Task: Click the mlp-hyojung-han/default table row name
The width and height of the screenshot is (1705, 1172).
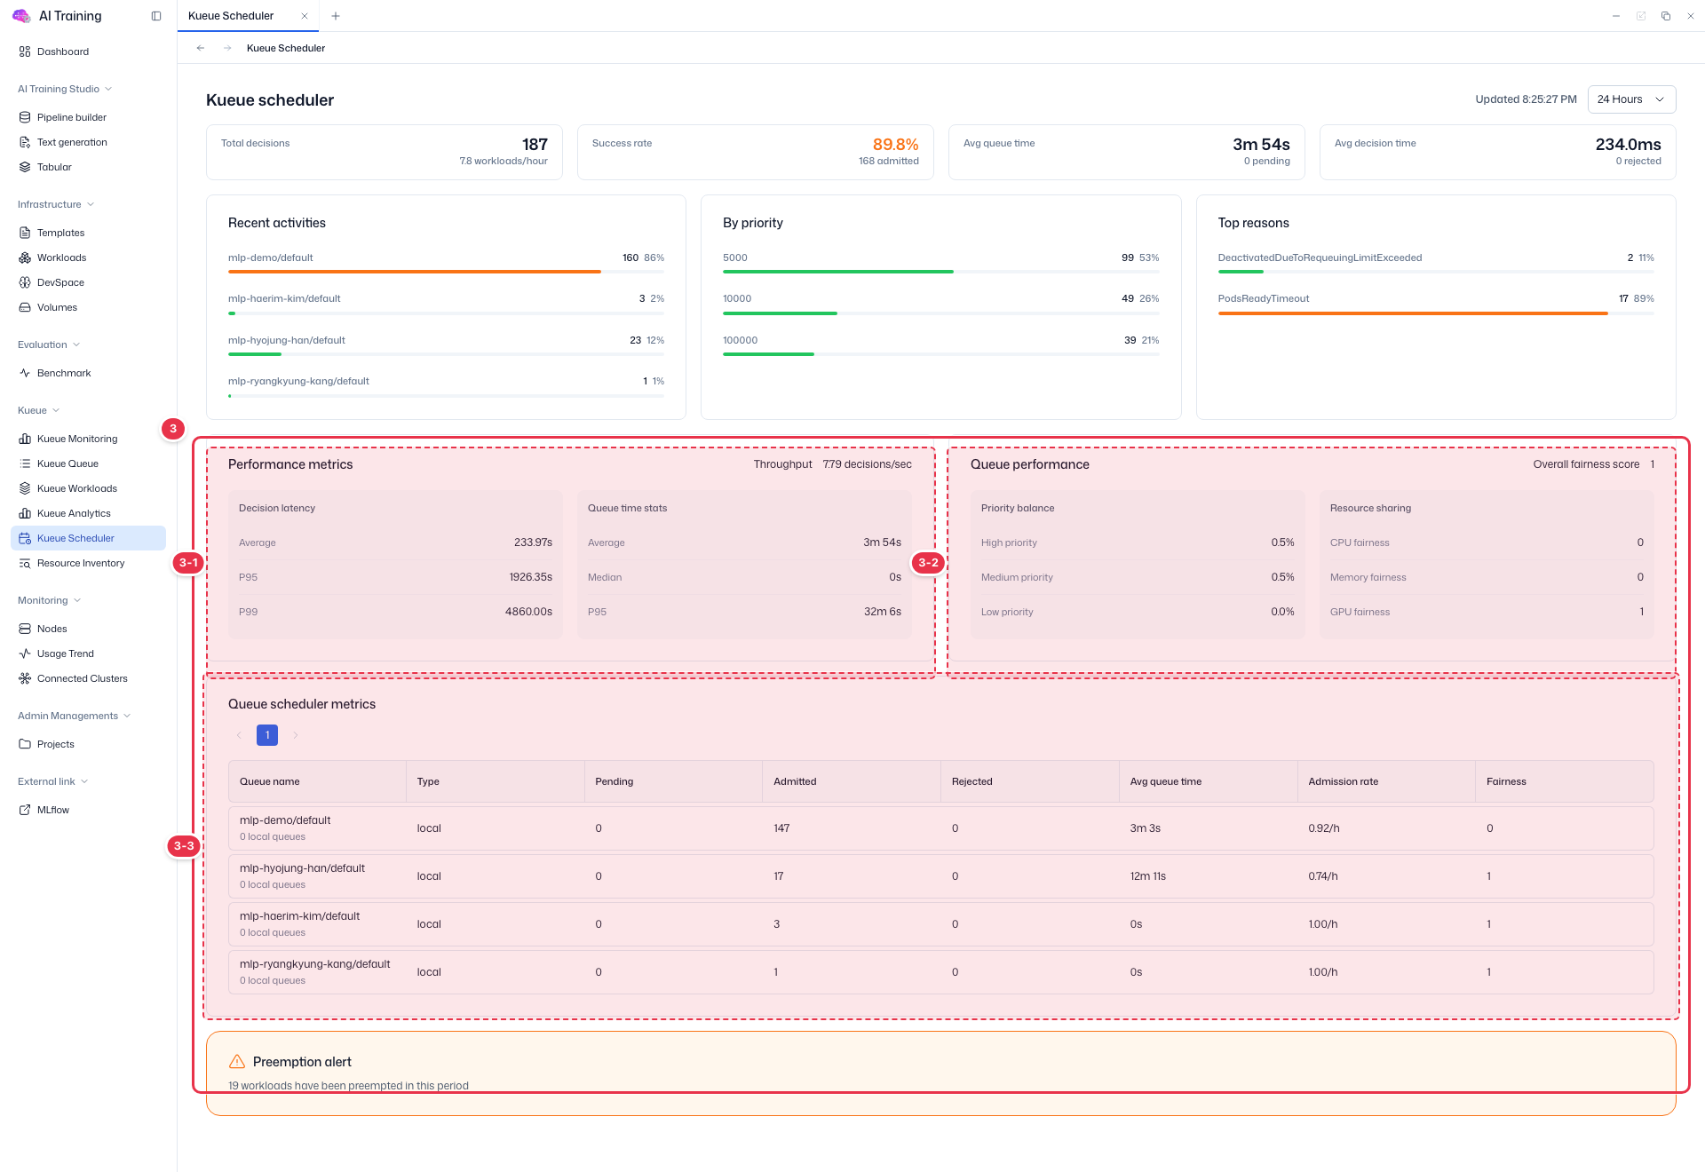Action: (302, 868)
